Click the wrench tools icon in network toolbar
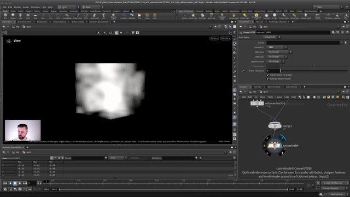 [x=300, y=97]
